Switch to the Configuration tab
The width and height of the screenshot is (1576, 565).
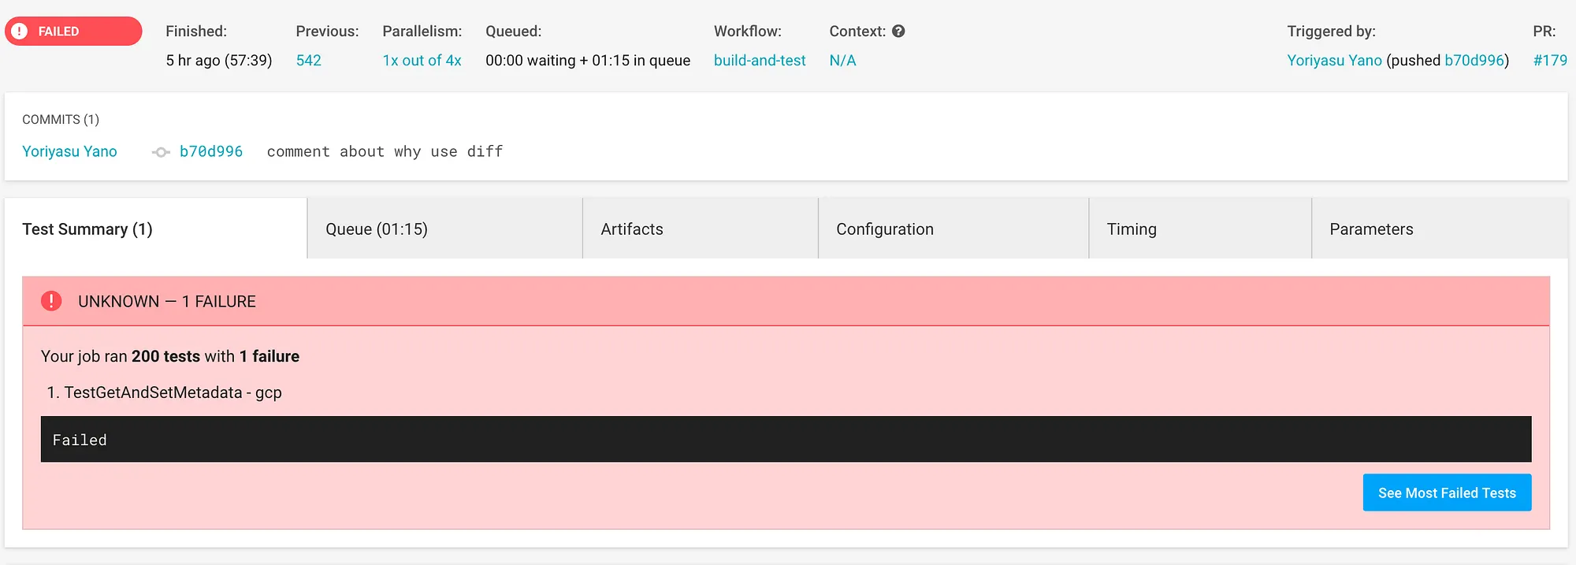pyautogui.click(x=953, y=229)
